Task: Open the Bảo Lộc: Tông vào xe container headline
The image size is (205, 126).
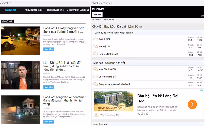Action: 64,100
